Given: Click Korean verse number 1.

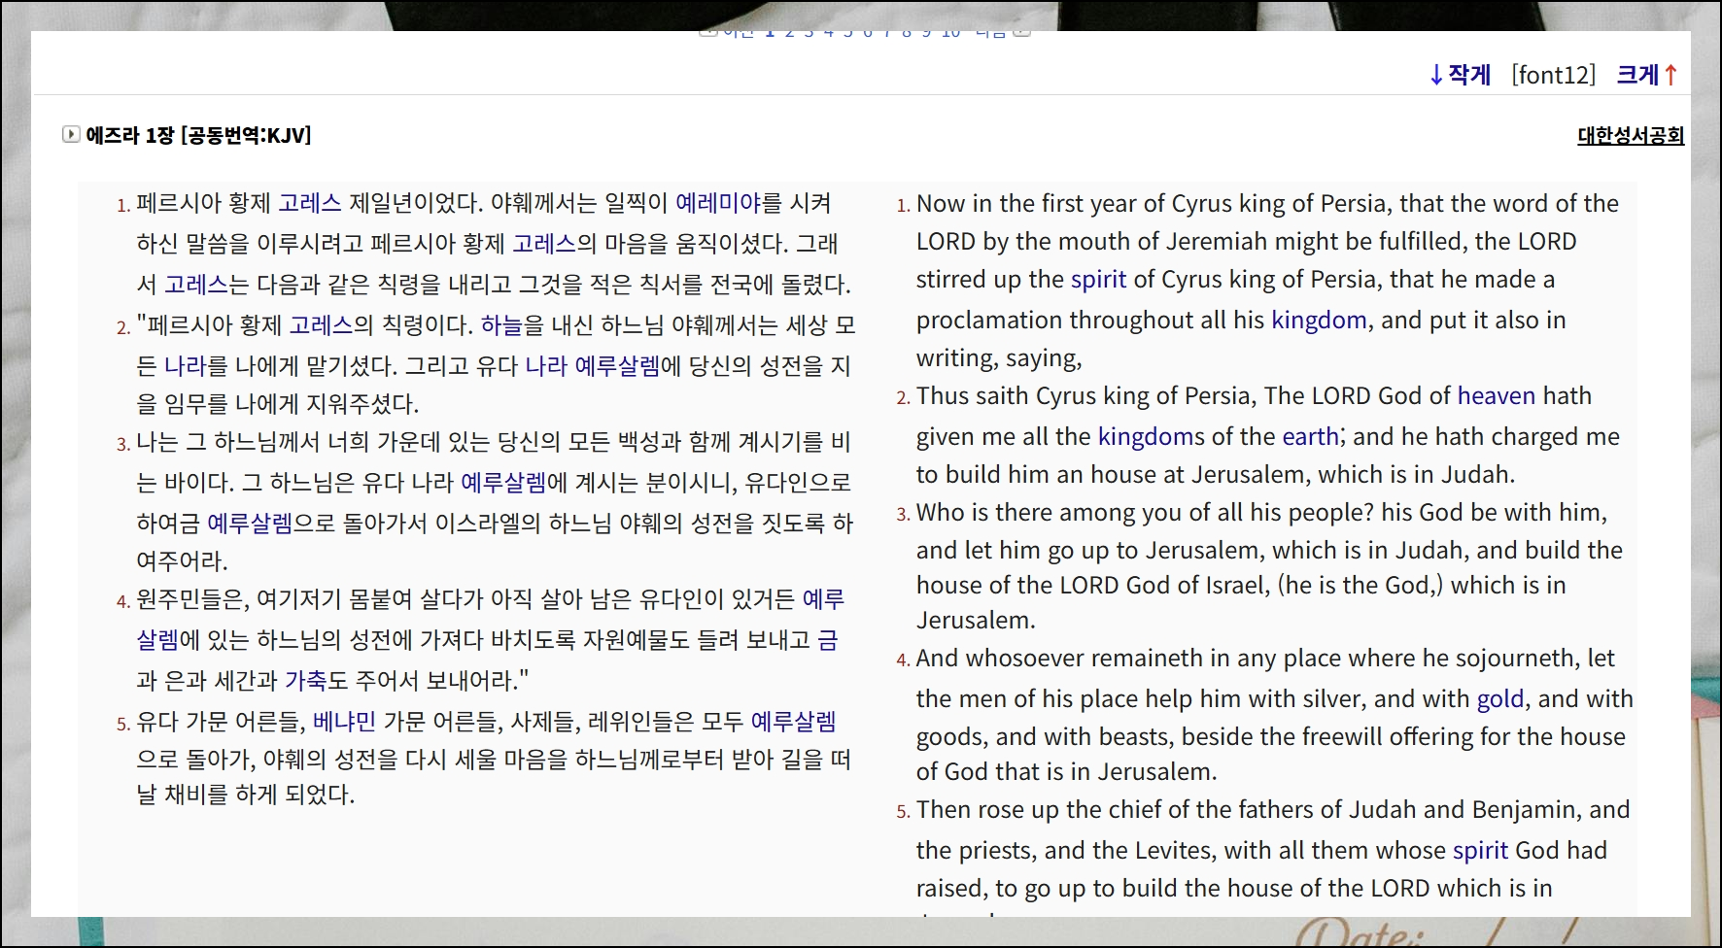Looking at the screenshot, I should coord(123,205).
